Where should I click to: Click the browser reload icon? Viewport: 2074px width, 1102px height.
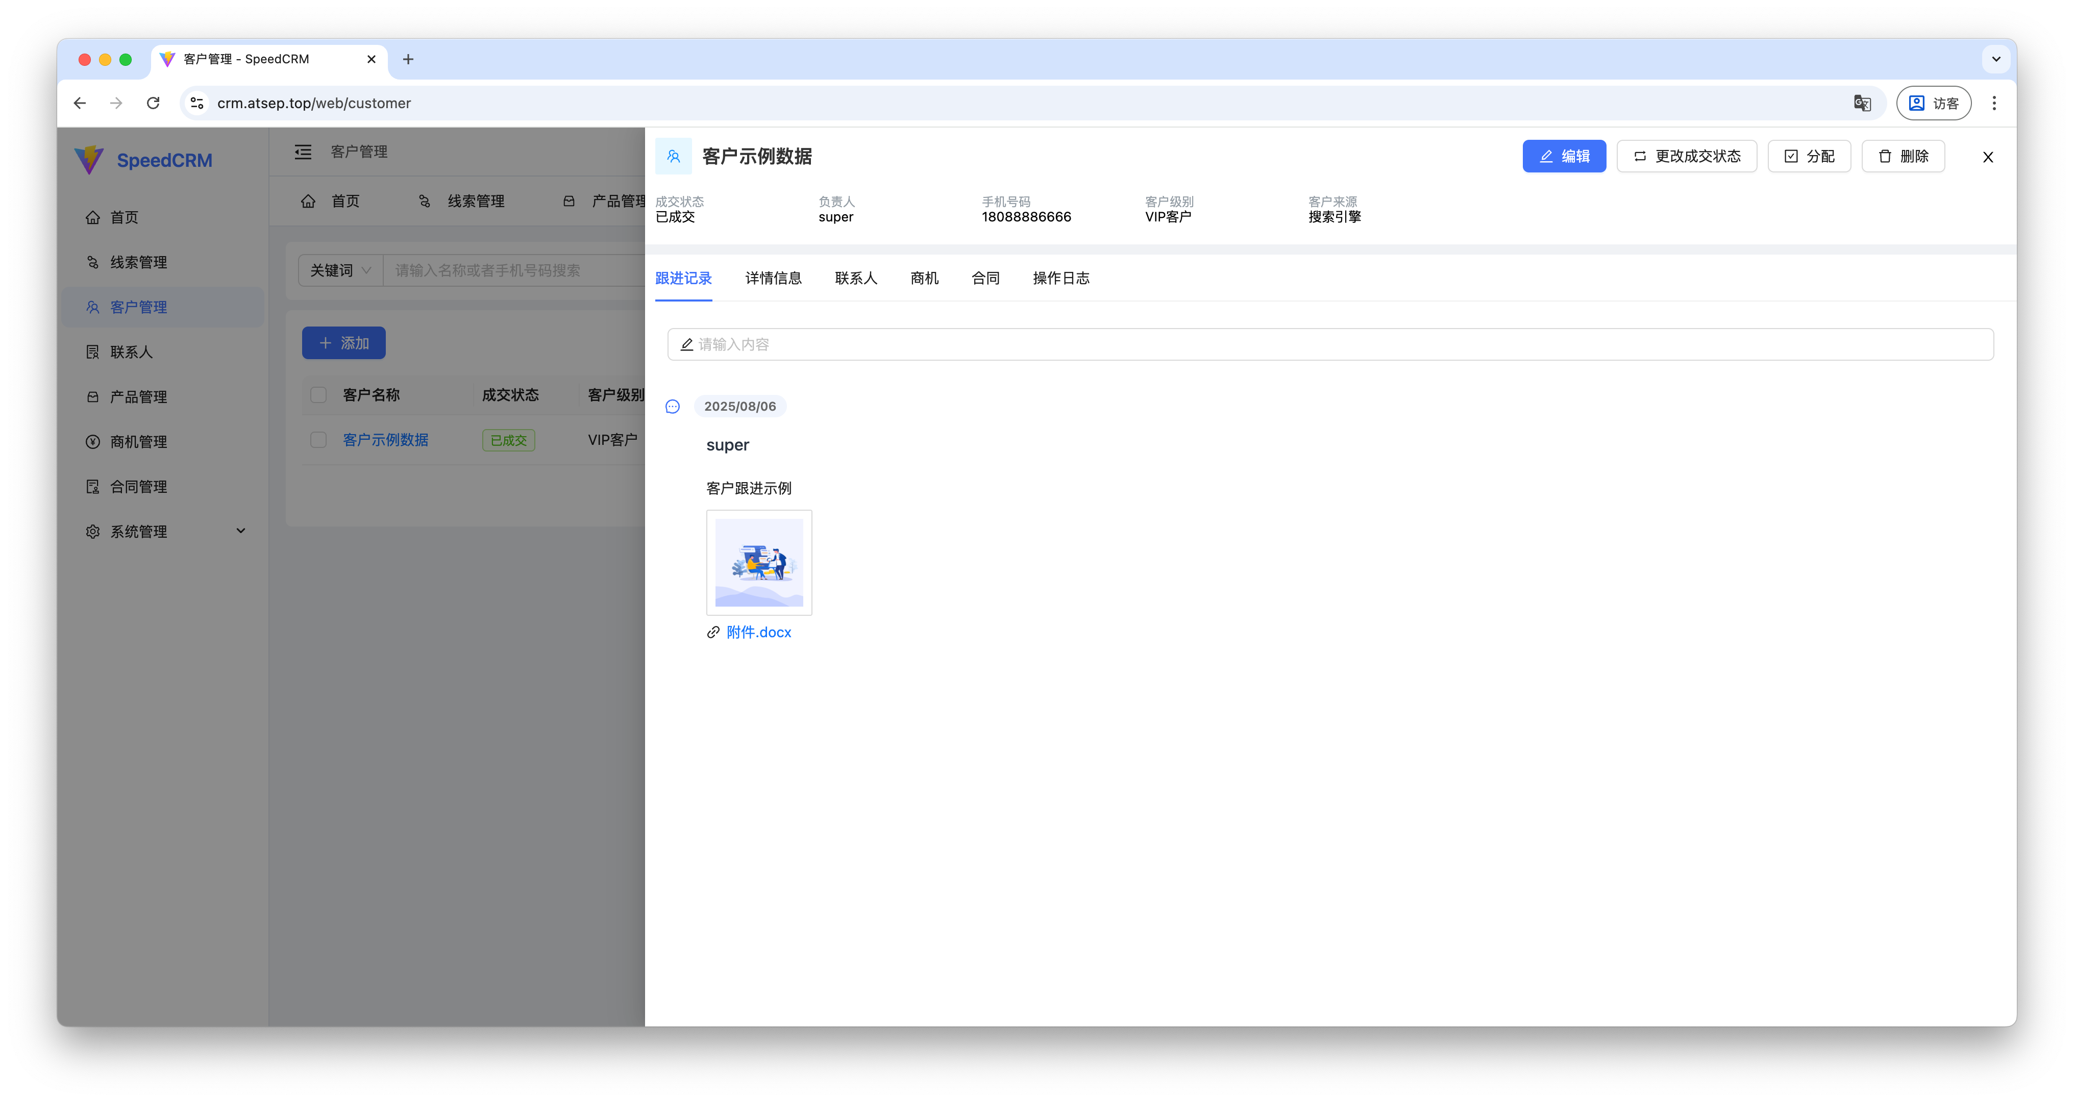(x=153, y=103)
